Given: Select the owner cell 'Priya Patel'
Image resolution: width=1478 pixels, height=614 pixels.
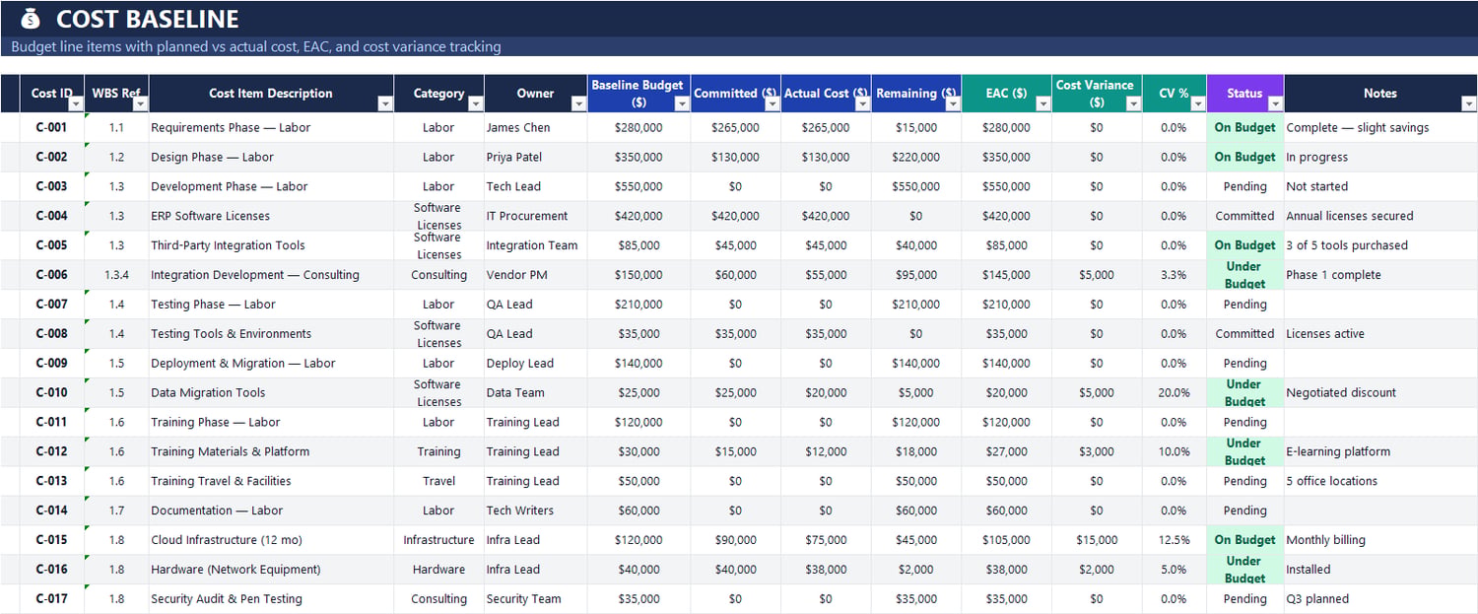Looking at the screenshot, I should [536, 157].
